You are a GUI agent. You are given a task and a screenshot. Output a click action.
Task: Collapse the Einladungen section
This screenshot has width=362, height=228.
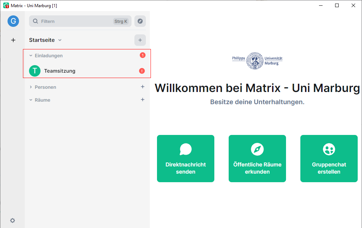[31, 55]
